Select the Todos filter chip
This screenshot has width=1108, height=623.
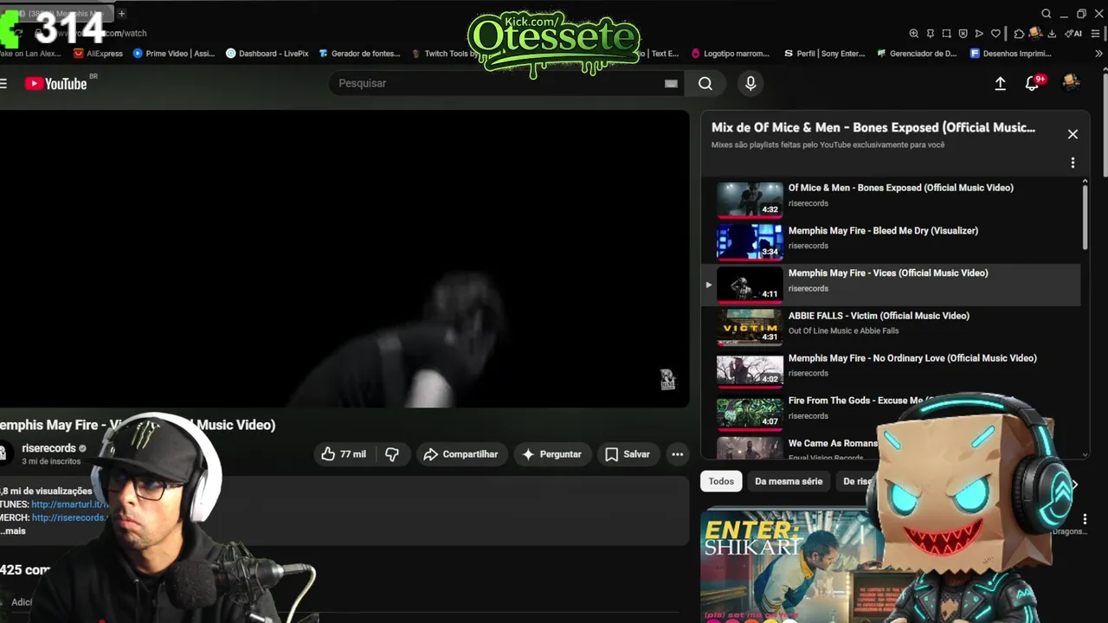point(721,481)
